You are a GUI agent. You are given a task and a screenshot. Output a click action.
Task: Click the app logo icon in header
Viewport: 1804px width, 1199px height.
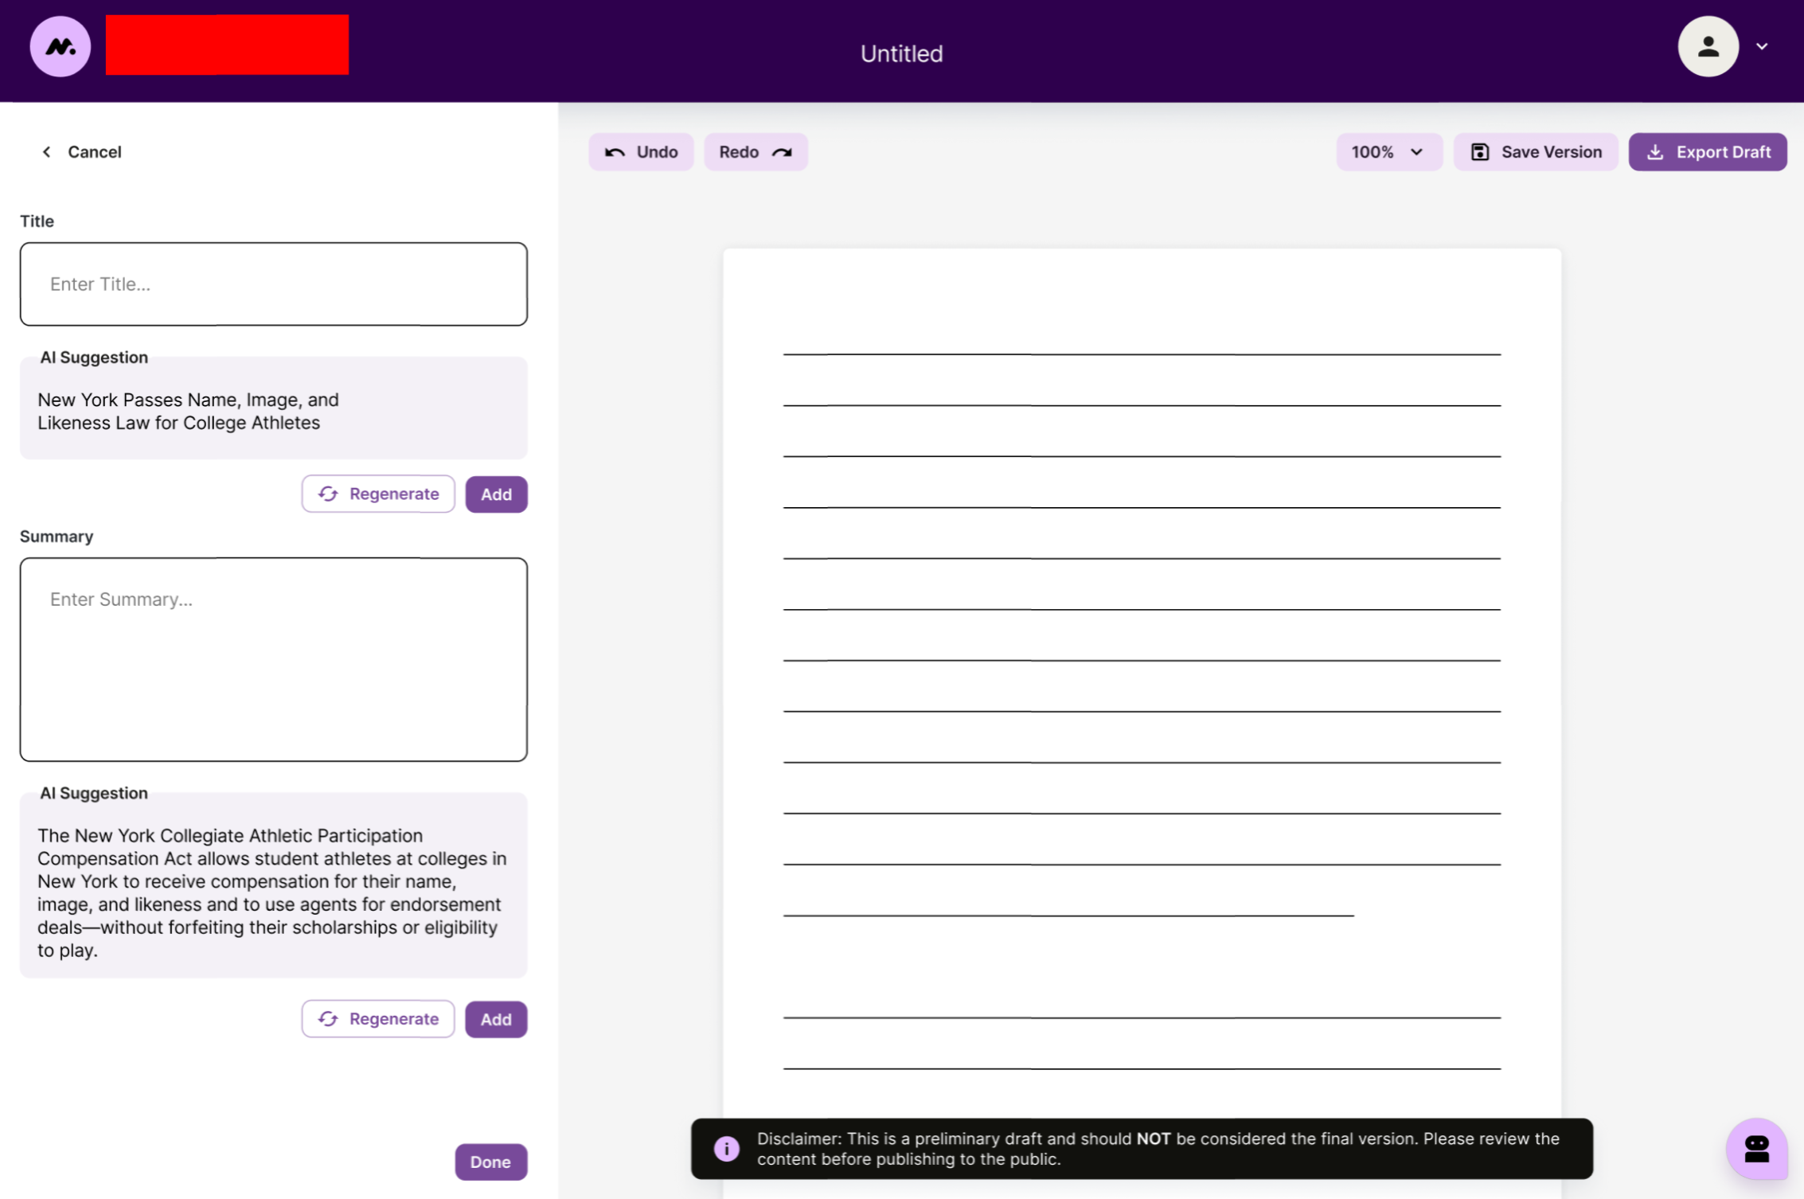pos(60,46)
